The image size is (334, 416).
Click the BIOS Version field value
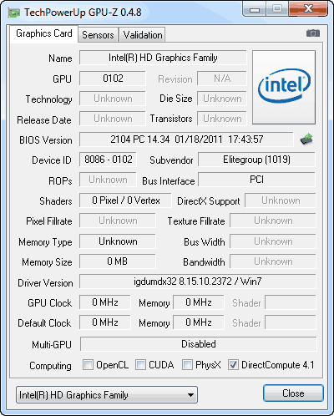point(186,140)
